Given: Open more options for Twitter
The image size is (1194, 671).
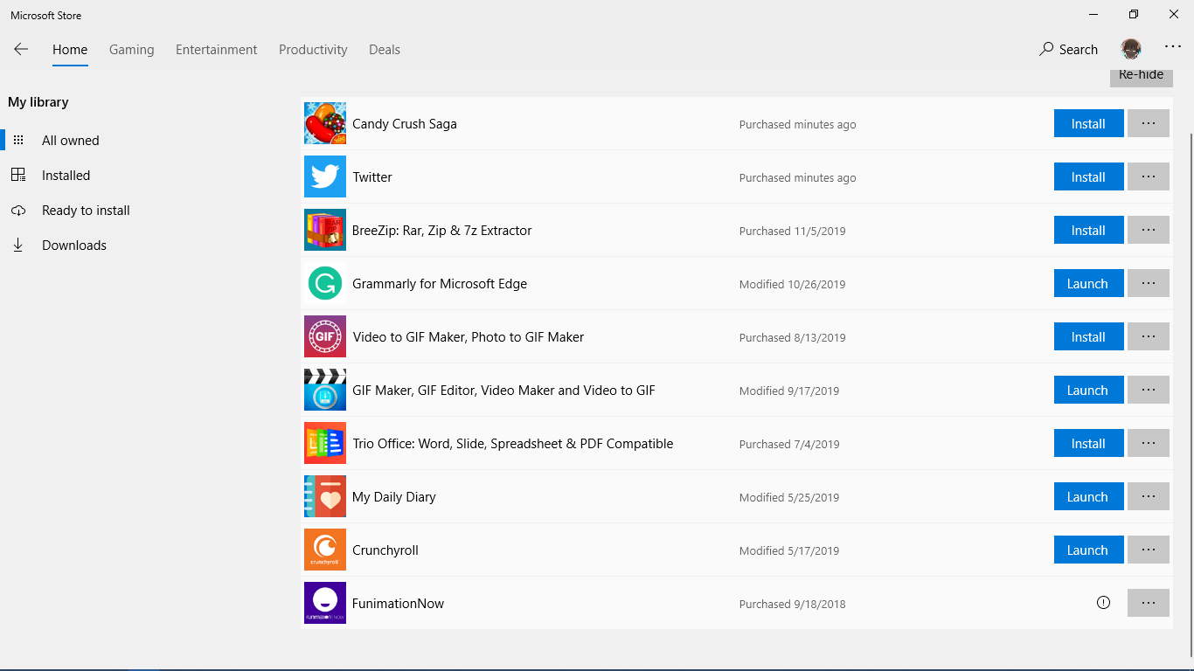Looking at the screenshot, I should pyautogui.click(x=1149, y=176).
